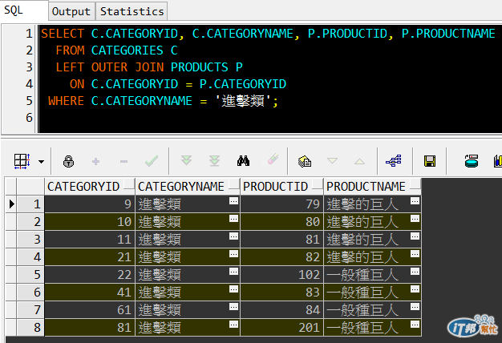The image size is (502, 343).
Task: Click the previous record up triangle
Action: pyautogui.click(x=359, y=161)
